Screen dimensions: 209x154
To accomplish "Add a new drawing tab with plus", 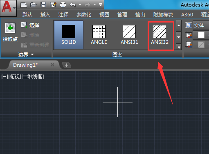I will (67, 65).
